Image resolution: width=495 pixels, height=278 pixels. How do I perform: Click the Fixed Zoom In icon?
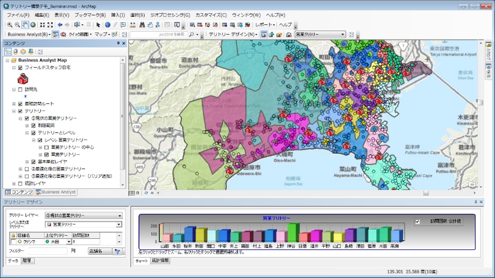click(43, 25)
